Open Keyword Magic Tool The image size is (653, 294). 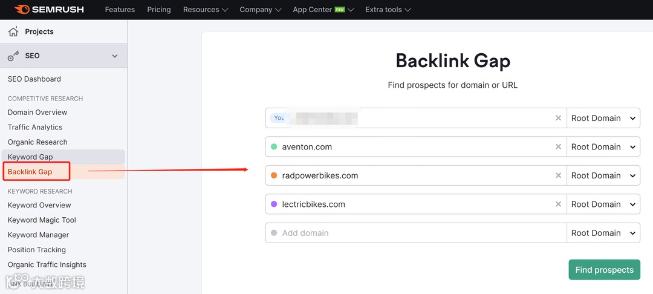click(x=42, y=220)
